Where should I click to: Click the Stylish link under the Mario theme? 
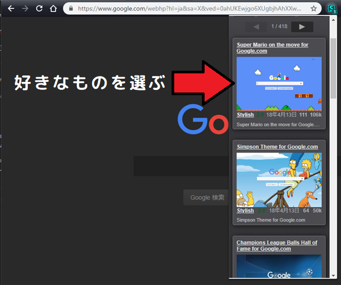245,115
